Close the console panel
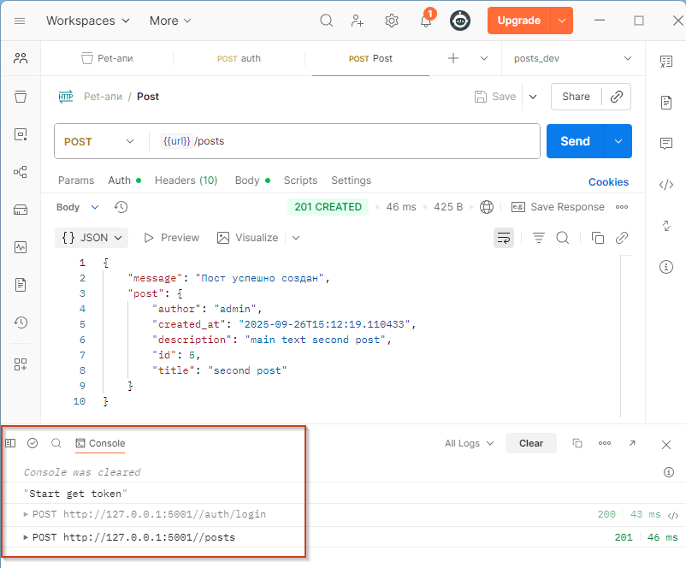686x568 pixels. tap(666, 445)
